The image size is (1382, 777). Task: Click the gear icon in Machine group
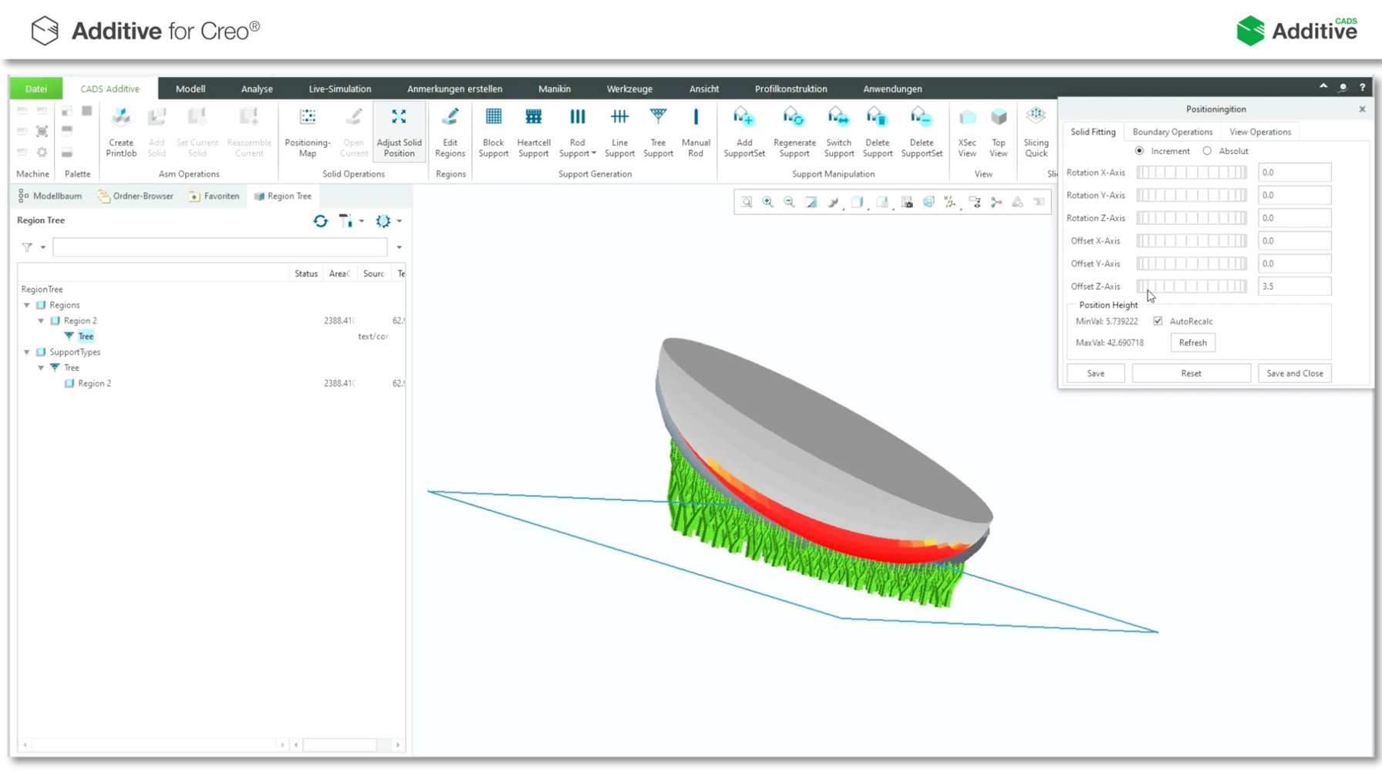point(42,152)
